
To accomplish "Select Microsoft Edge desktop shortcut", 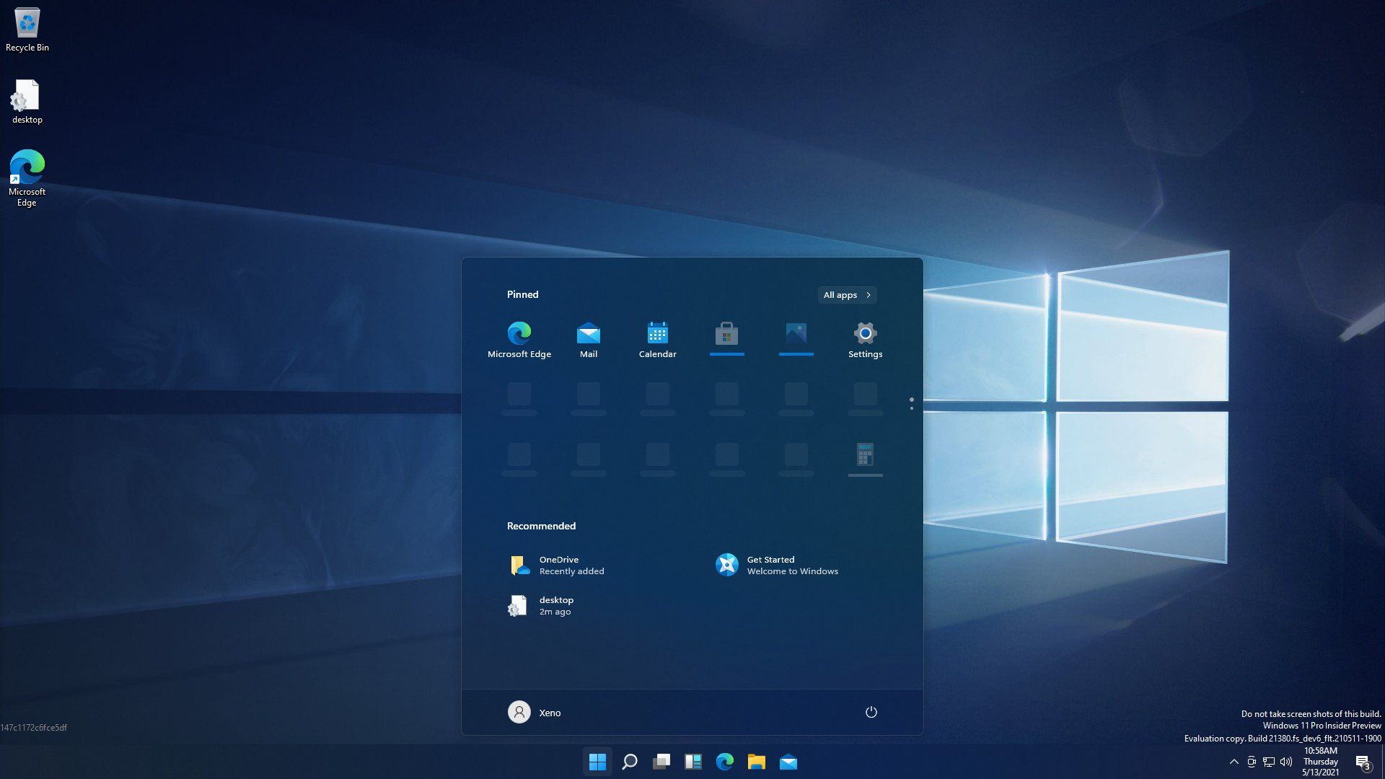I will pyautogui.click(x=27, y=178).
